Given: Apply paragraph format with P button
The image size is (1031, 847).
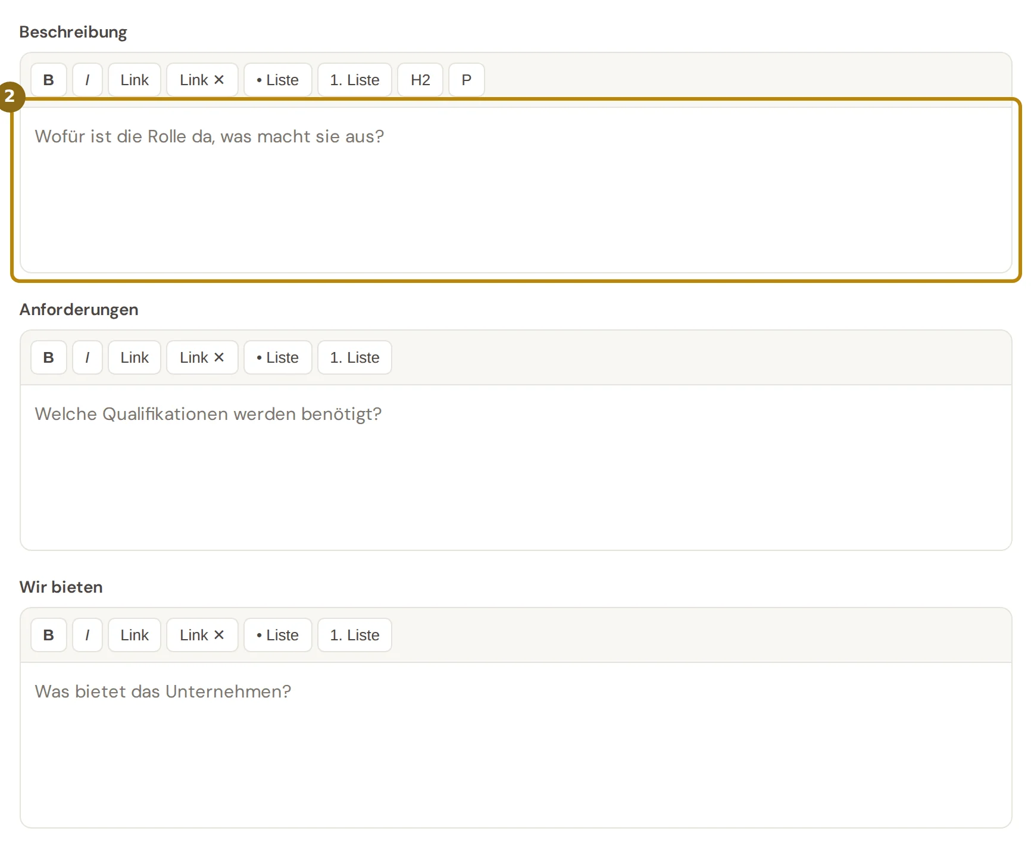Looking at the screenshot, I should (467, 80).
